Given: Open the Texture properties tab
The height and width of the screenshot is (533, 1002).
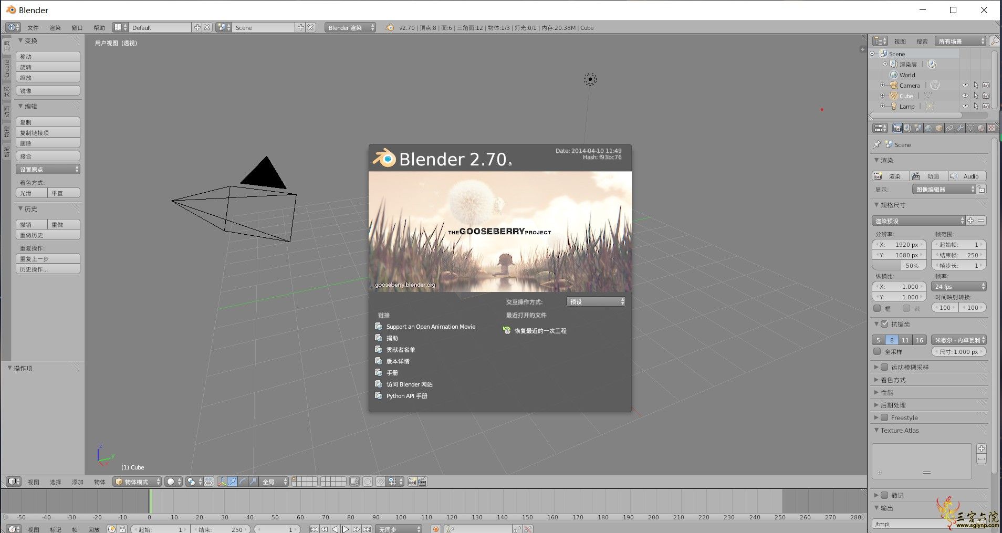Looking at the screenshot, I should 991,128.
